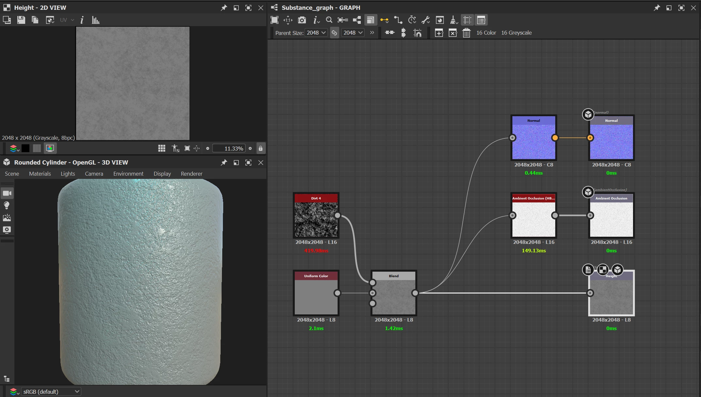
Task: Open the first Parent Size 2048 dropdown
Action: [x=316, y=33]
